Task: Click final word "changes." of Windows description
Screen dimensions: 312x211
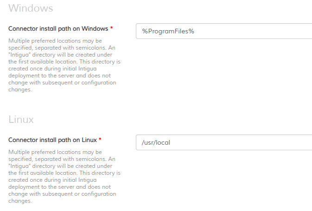Action: 20,90
